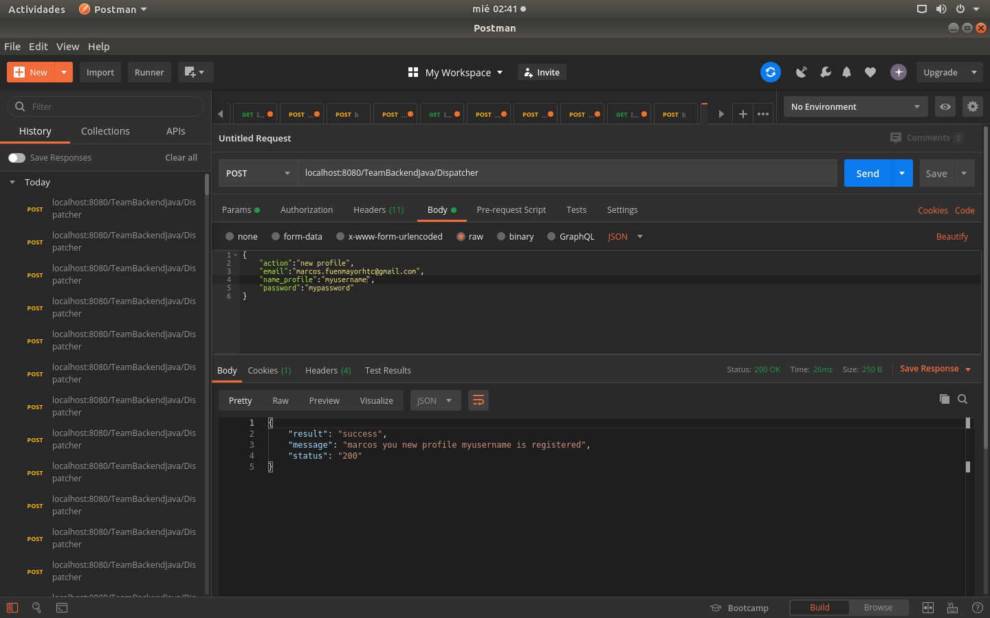Screen dimensions: 990x618
Task: Open the File menu
Action: click(12, 47)
